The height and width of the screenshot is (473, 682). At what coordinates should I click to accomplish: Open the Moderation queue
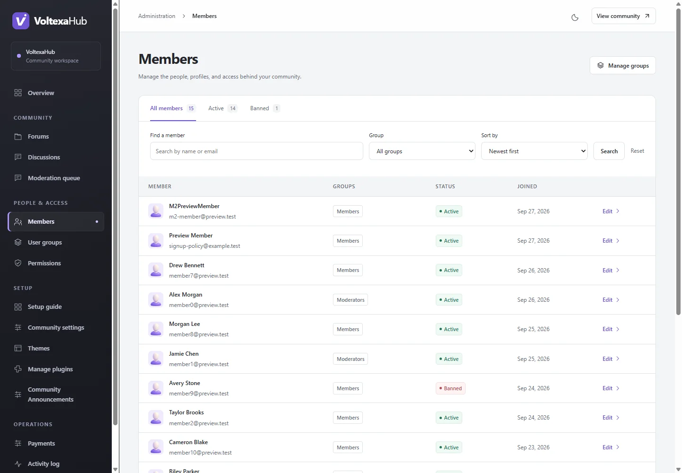click(56, 178)
